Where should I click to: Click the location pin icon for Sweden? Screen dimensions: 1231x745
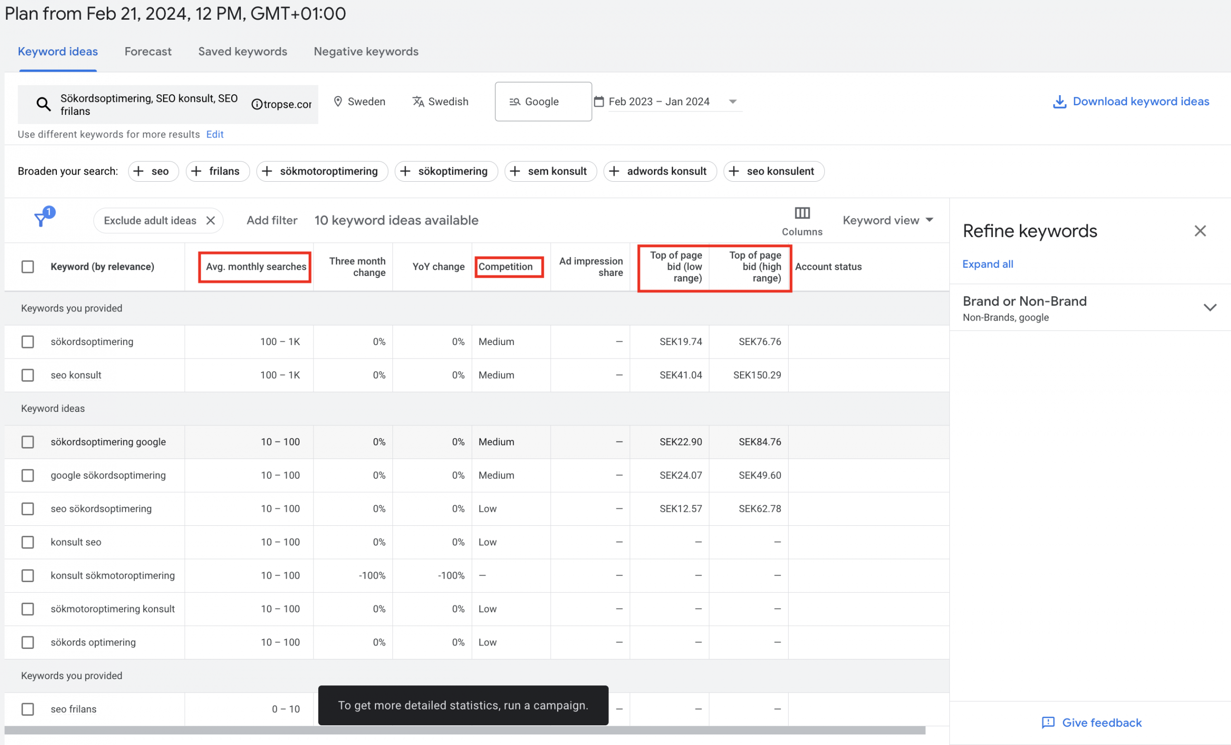pos(338,101)
